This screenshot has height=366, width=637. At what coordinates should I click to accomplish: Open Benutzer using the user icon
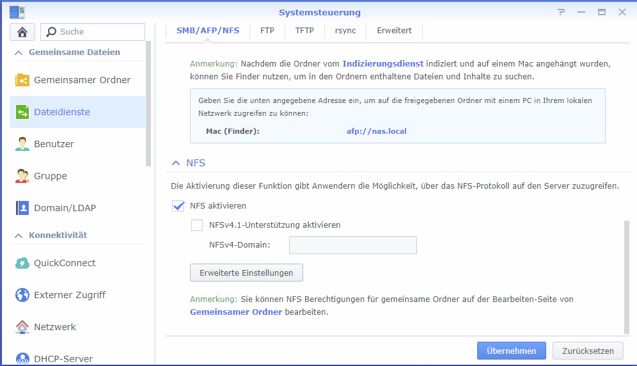tap(22, 144)
